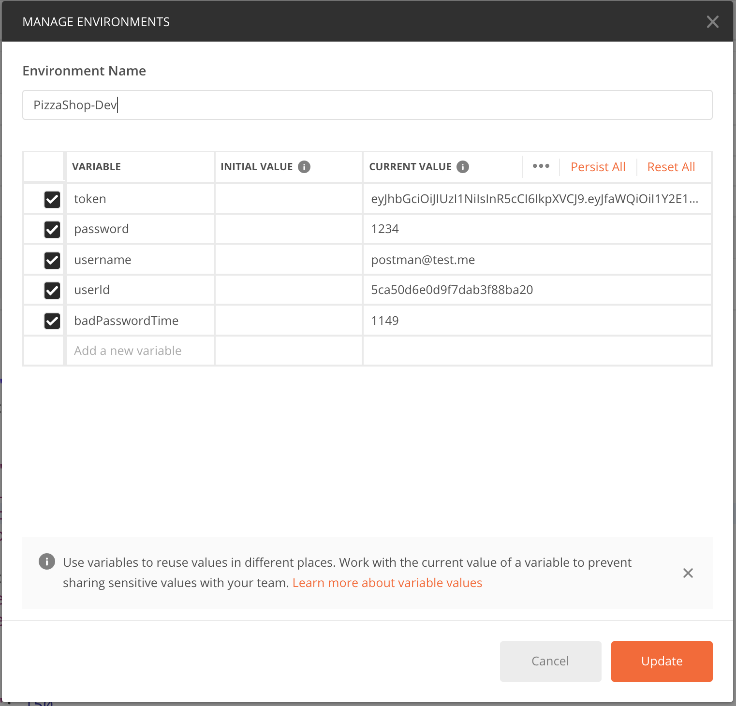Open the three-dot column options menu
Screen dimensions: 736x706
click(541, 166)
